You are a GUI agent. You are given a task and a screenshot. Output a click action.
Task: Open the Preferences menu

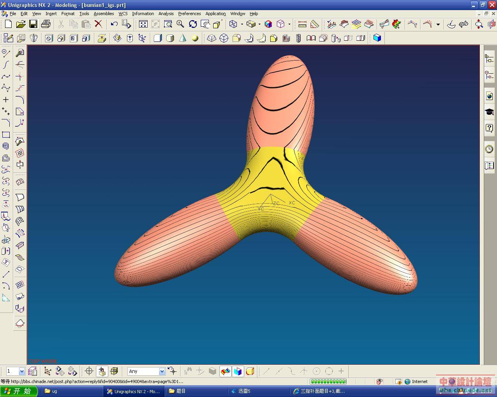coord(189,14)
